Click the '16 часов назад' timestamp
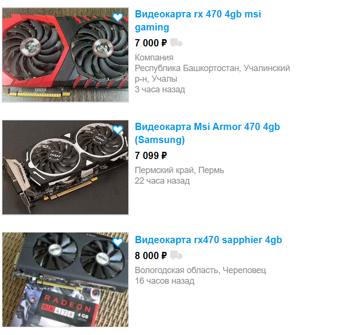The height and width of the screenshot is (335, 362). pos(165,281)
